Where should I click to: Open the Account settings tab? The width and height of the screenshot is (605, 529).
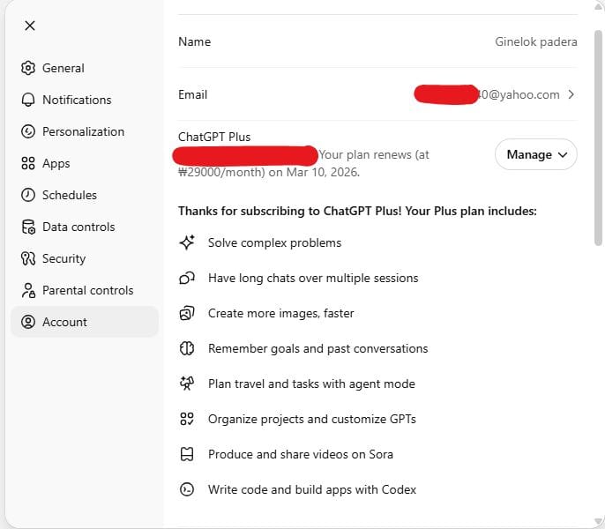click(x=64, y=322)
